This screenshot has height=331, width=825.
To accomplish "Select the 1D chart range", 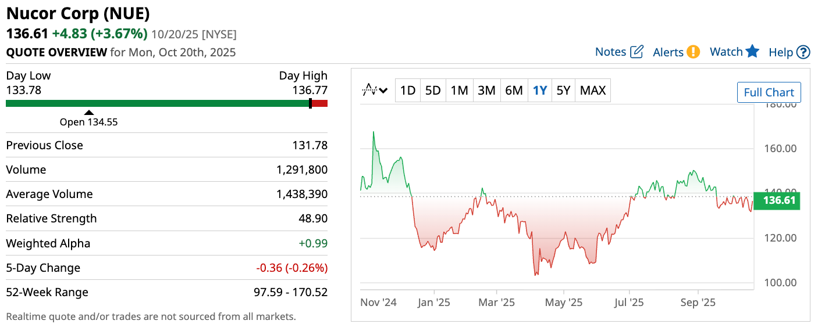I will pos(408,91).
